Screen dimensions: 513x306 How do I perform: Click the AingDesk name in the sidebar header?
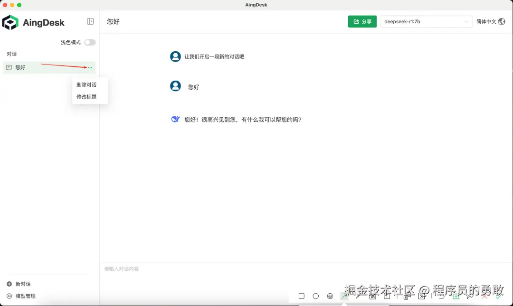coord(44,23)
